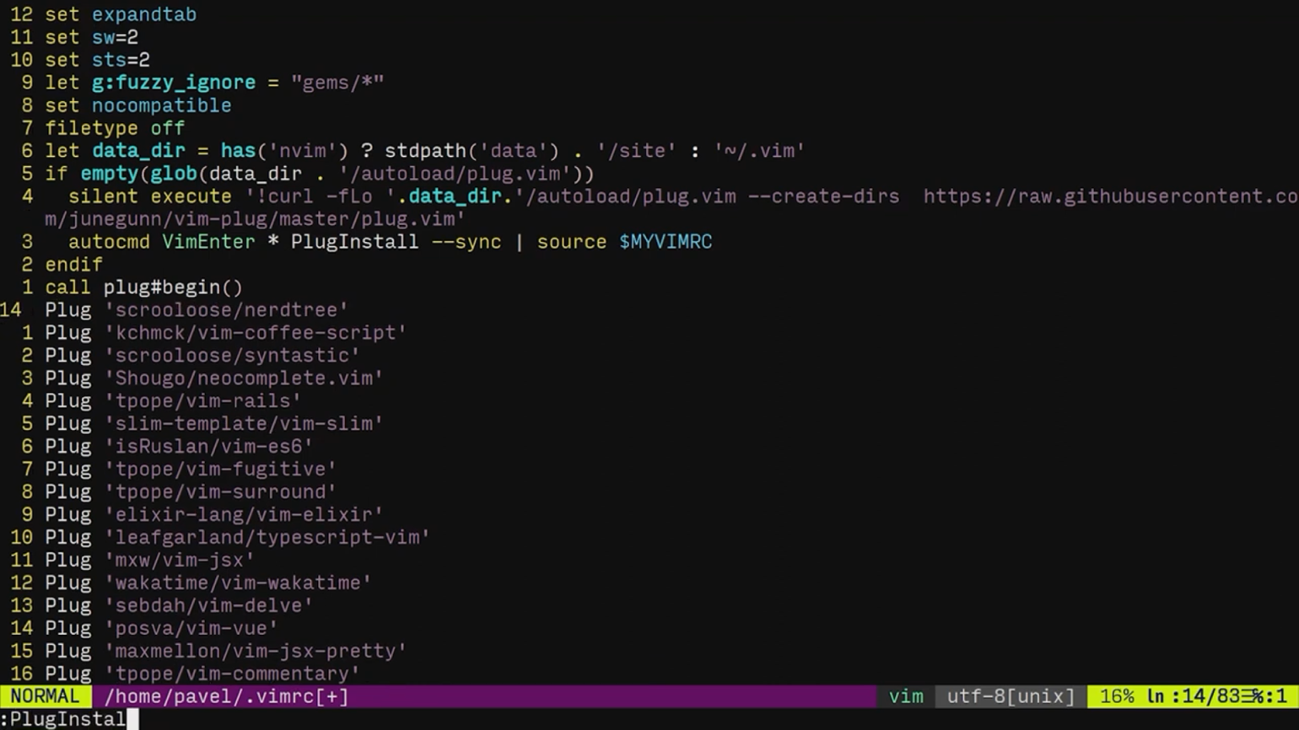The height and width of the screenshot is (730, 1299).
Task: Click the Plug 'leafgarland/typescript-vim' line
Action: [238, 538]
